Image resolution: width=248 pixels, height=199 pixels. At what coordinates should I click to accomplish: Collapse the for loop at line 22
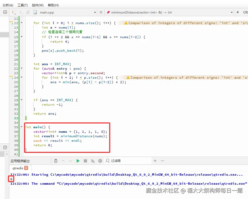[x=22, y=68]
